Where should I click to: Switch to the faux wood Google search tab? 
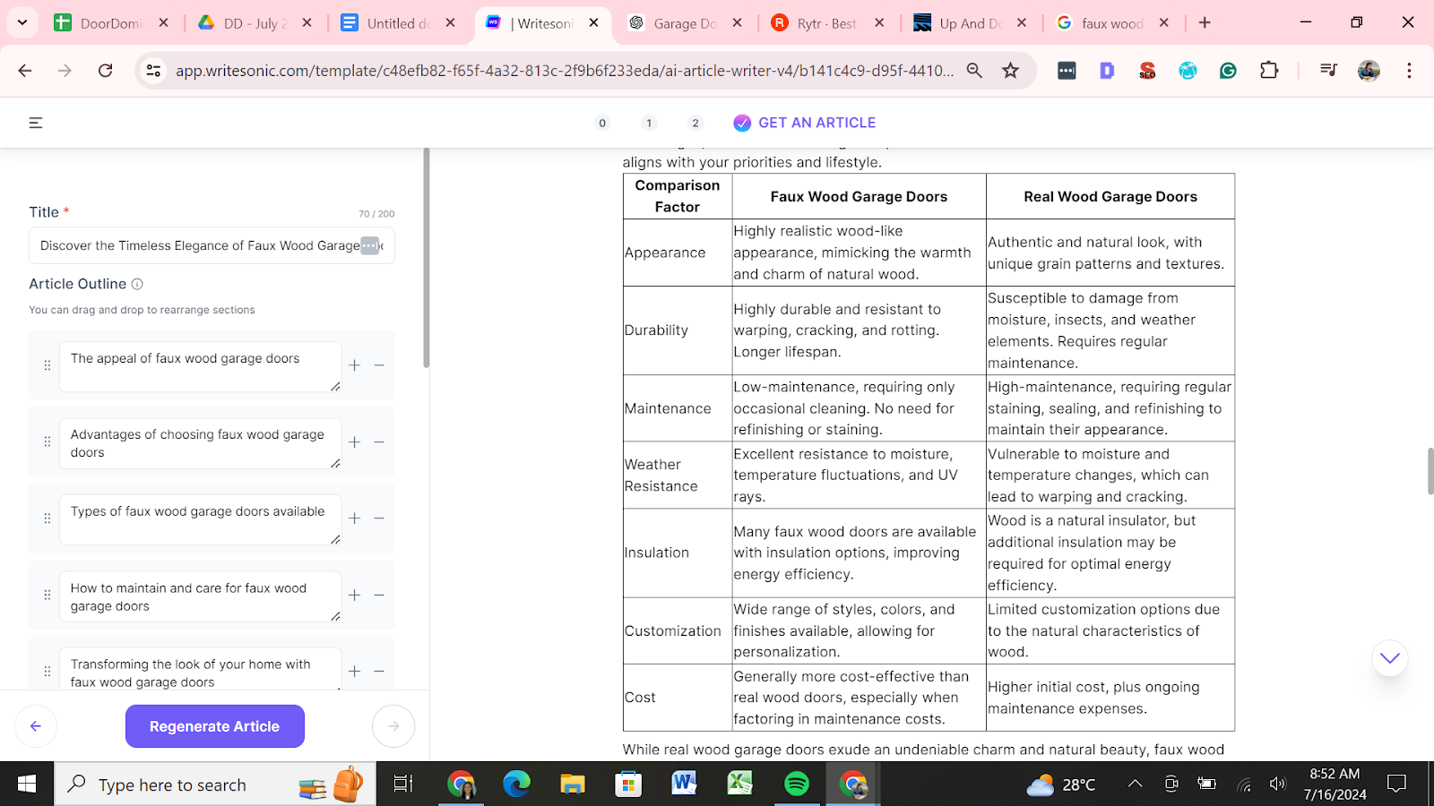pos(1112,23)
